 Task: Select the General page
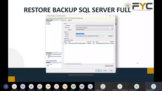pyautogui.click(x=49, y=21)
